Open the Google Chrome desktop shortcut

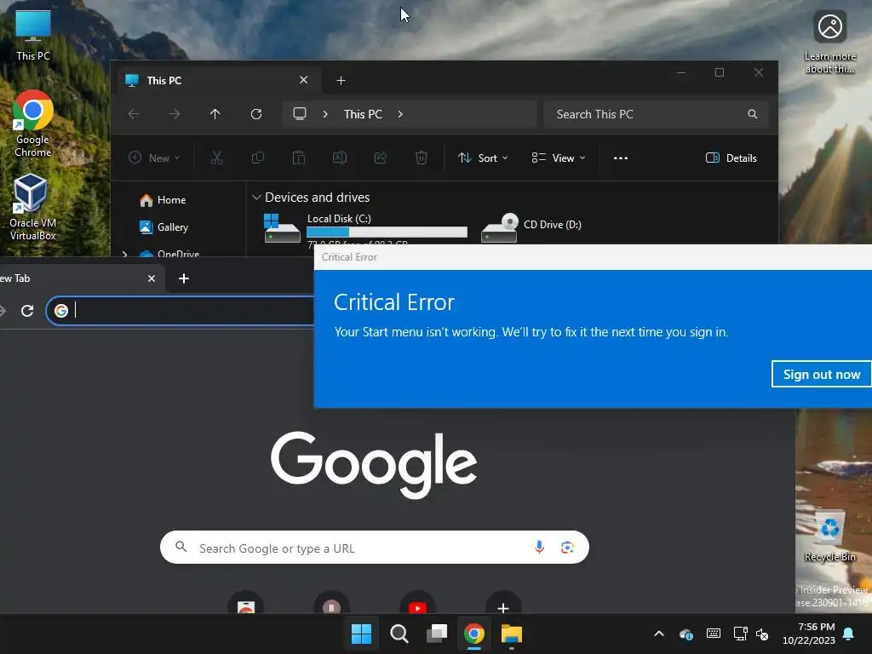click(33, 123)
